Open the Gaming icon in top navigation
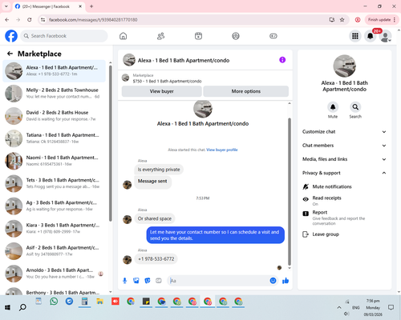The height and width of the screenshot is (320, 401). pos(273,36)
